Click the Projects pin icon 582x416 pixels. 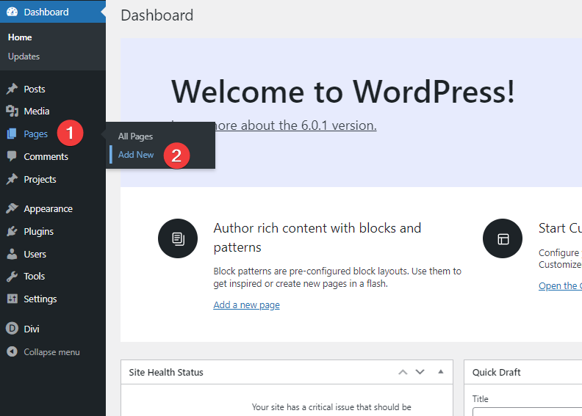point(12,179)
